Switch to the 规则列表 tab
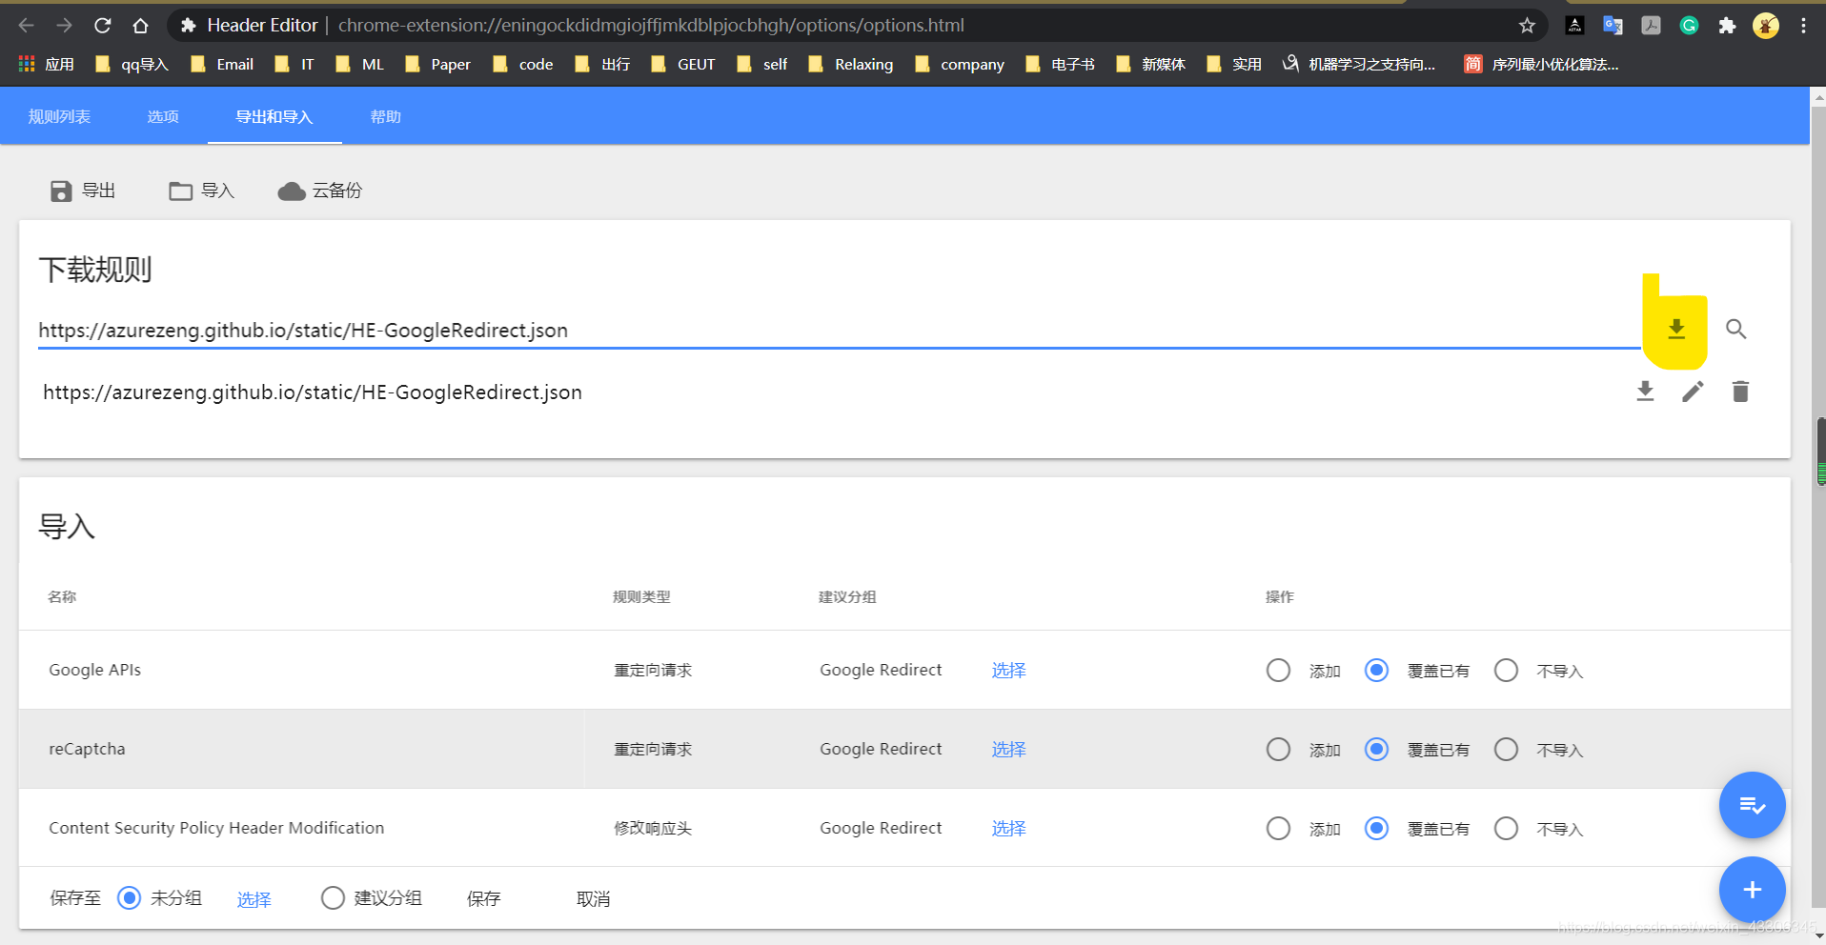This screenshot has width=1826, height=945. point(60,115)
